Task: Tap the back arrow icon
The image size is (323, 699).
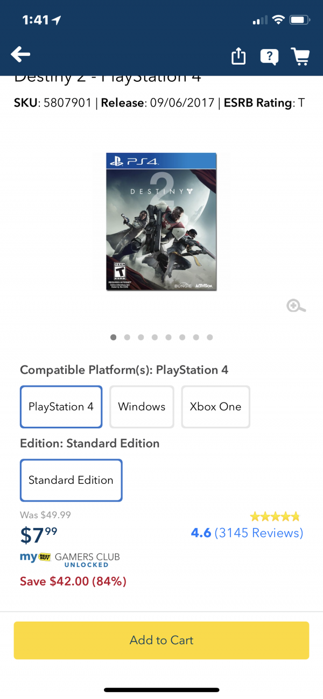Action: point(20,54)
